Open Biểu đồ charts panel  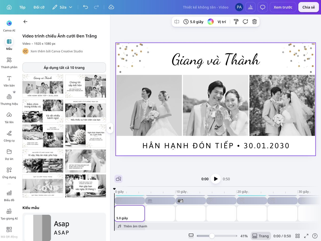tap(9, 196)
